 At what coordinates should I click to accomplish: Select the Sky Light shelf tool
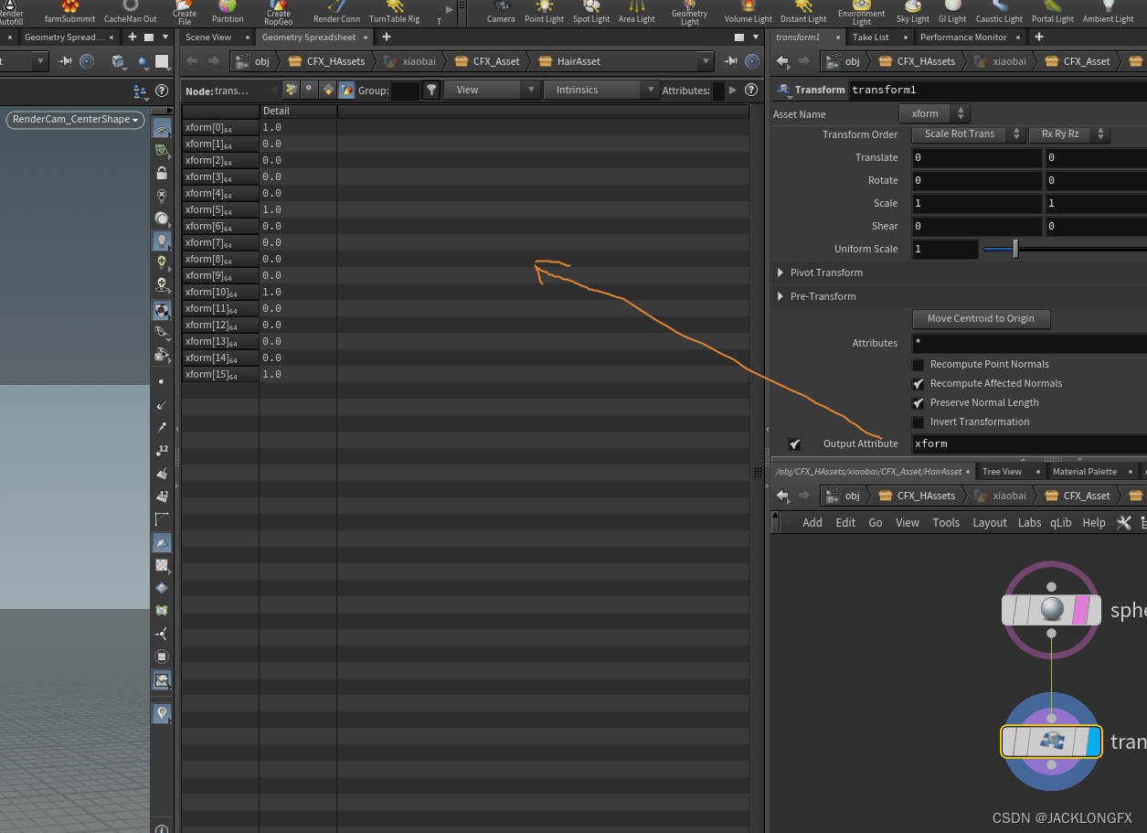[x=912, y=12]
